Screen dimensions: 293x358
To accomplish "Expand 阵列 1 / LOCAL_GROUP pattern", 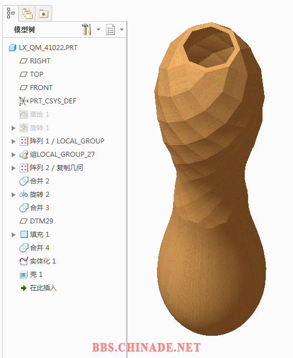I will pos(13,141).
